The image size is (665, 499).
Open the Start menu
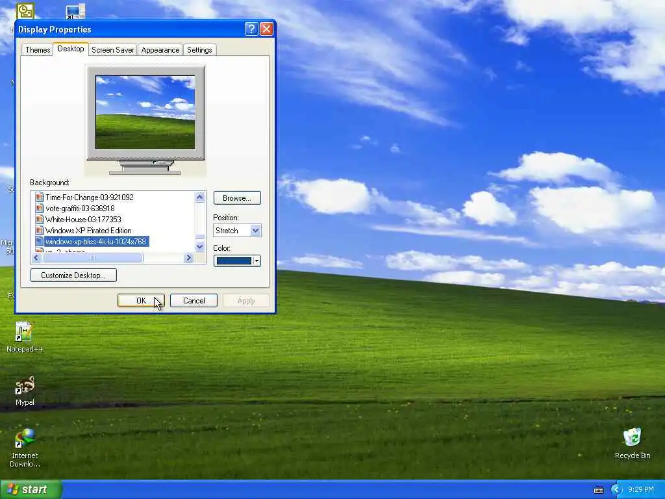[x=31, y=489]
